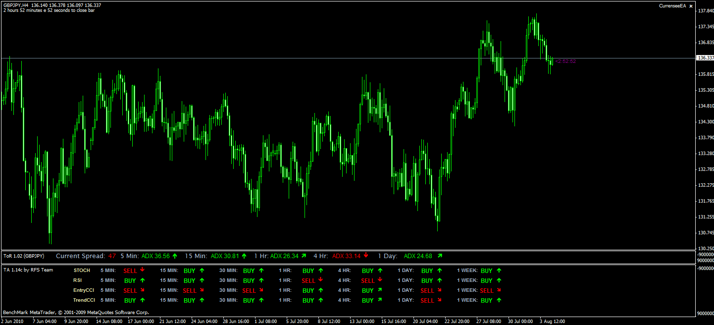Click the SELL text for EntryCCI 30 MIN

[249, 291]
